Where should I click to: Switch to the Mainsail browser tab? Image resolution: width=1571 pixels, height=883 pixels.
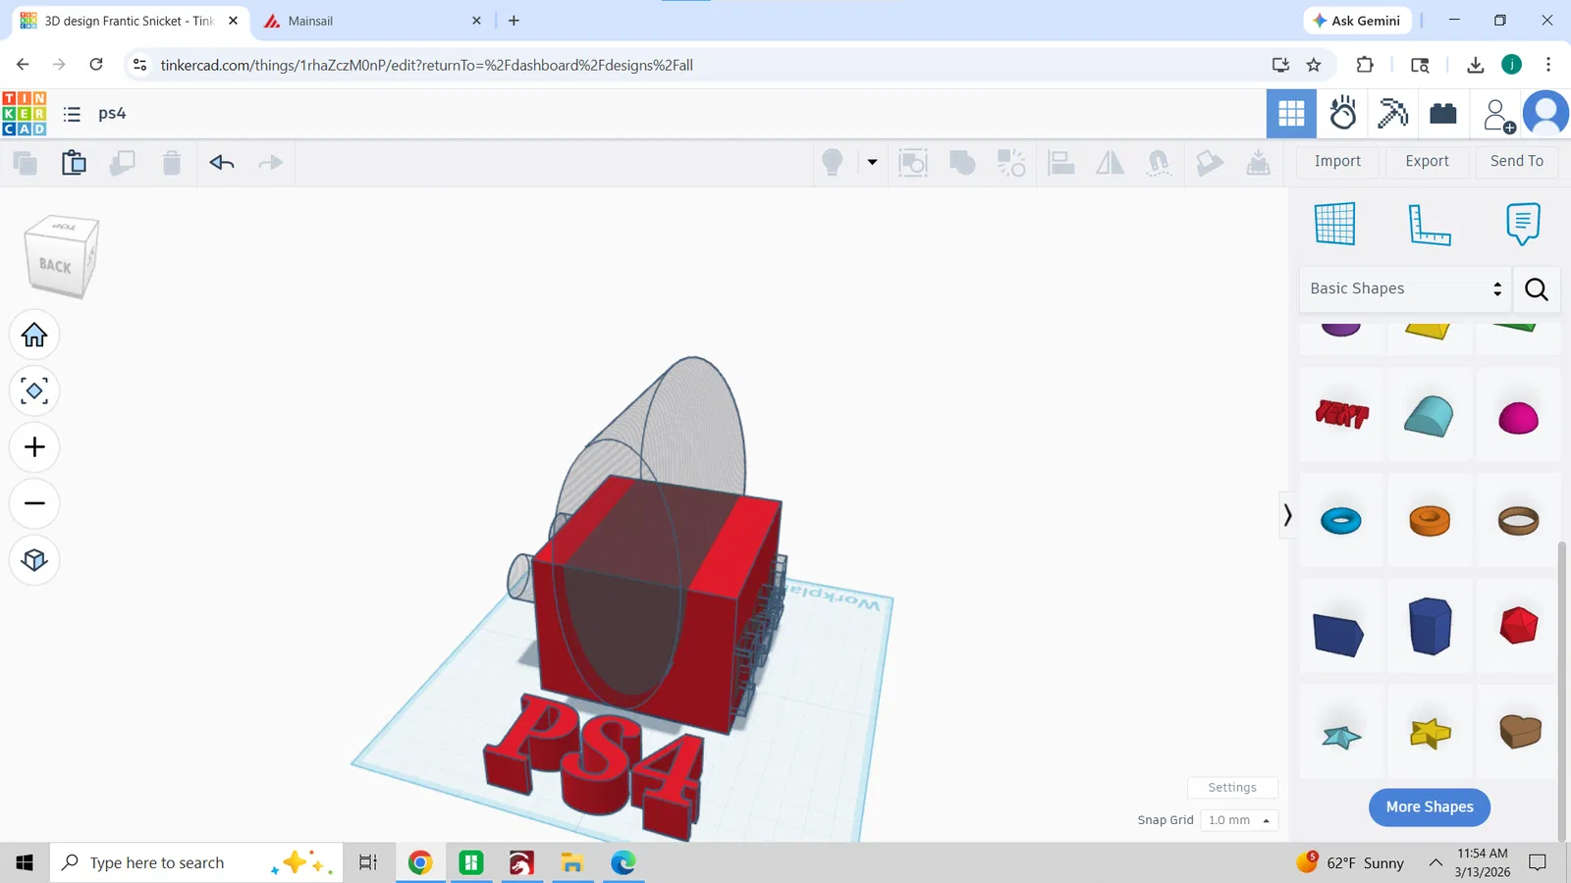pyautogui.click(x=373, y=21)
